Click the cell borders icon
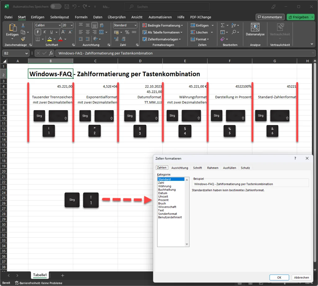318x286 pixels. 38,39
